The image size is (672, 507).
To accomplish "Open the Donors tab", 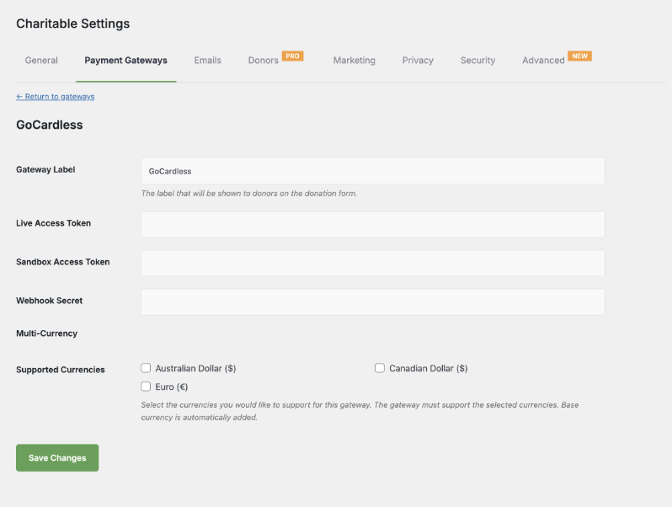I will point(263,61).
